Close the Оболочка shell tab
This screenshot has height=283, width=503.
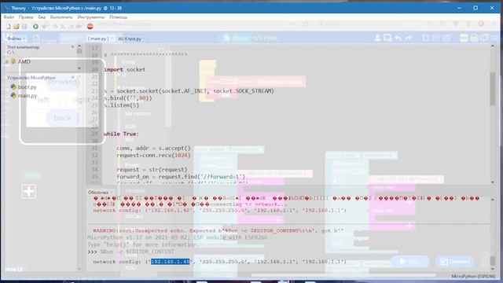pyautogui.click(x=111, y=192)
